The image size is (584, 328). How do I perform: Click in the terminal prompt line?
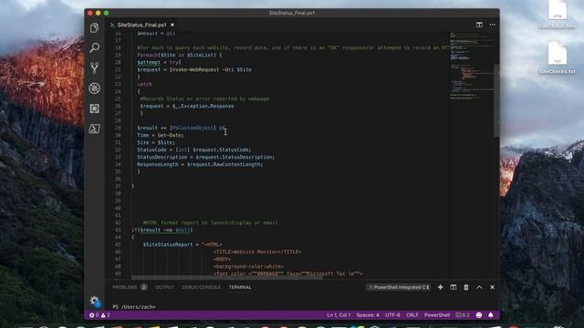(134, 307)
